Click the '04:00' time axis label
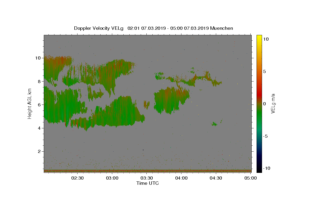Screen dimensions: 311x207 click(181, 178)
